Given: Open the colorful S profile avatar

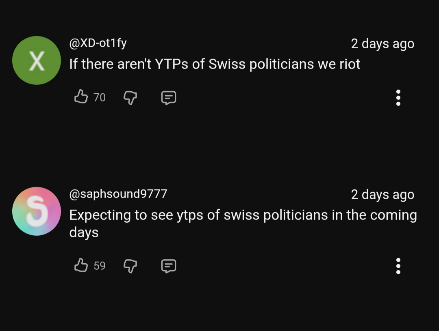Looking at the screenshot, I should [37, 211].
